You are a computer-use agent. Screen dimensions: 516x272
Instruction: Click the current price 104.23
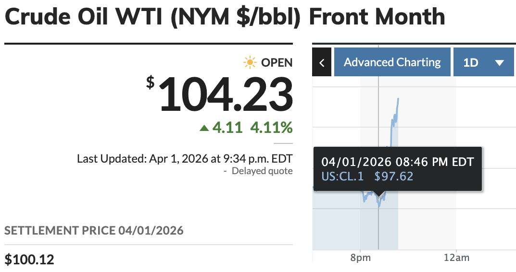point(225,95)
